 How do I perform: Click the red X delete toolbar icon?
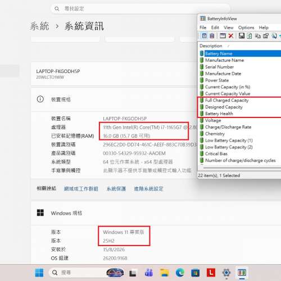point(231,35)
